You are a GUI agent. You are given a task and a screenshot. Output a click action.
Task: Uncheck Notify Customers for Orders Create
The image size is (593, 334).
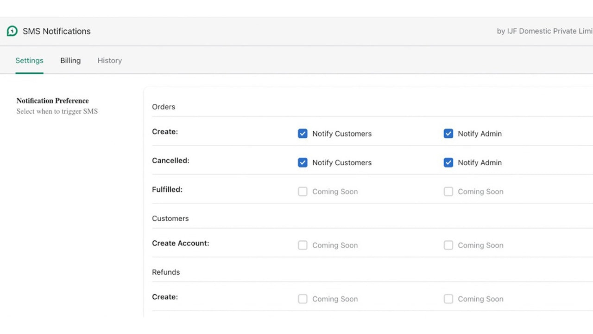click(x=303, y=134)
